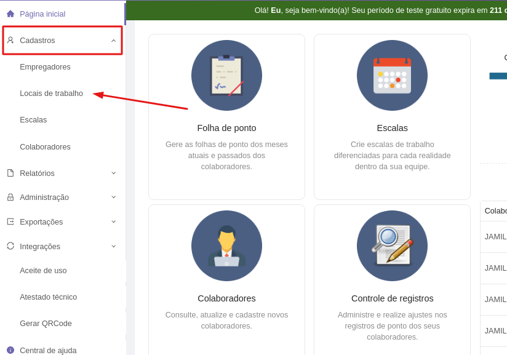Image resolution: width=507 pixels, height=355 pixels.
Task: Click the Escalas calendar illustration
Action: [x=392, y=76]
